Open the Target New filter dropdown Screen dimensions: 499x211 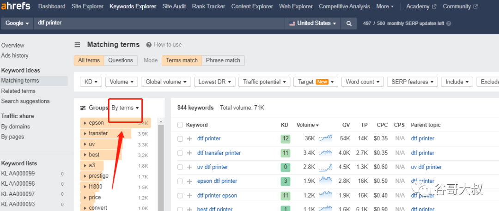pyautogui.click(x=316, y=82)
